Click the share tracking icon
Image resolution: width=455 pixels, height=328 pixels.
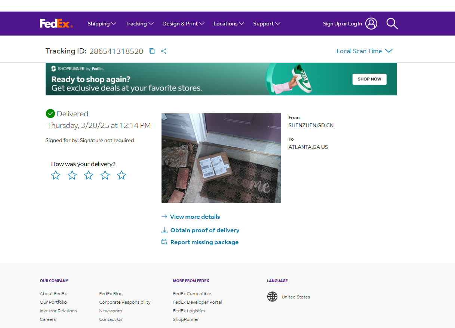click(x=163, y=51)
